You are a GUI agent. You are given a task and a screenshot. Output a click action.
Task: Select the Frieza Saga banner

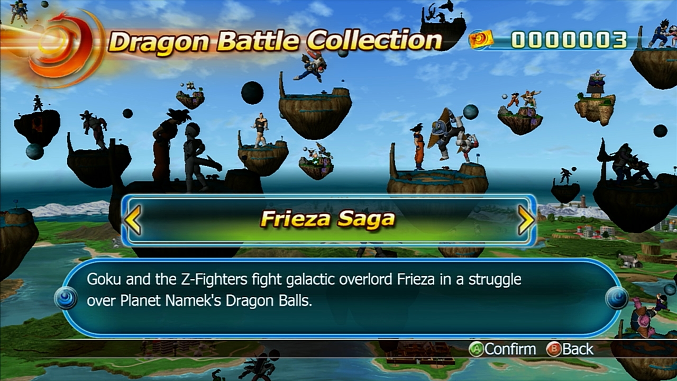click(x=329, y=220)
